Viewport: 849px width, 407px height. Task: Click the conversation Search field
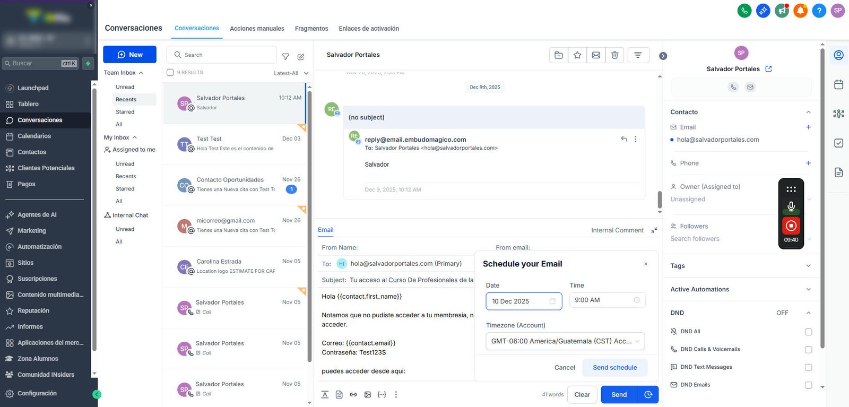tap(222, 55)
